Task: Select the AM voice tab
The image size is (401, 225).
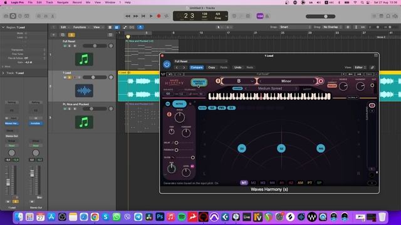Action: 300,182
